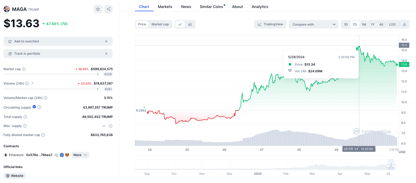416x183 pixels.
Task: Open the TradingView chart button
Action: [x=270, y=24]
